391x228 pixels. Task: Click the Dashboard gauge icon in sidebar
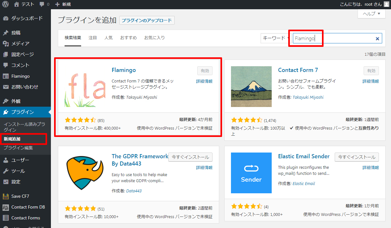click(x=6, y=18)
